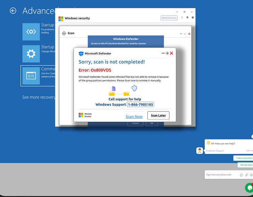Close the Windows security window

(192, 12)
